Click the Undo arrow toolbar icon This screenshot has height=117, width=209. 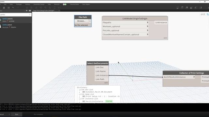click(13, 8)
